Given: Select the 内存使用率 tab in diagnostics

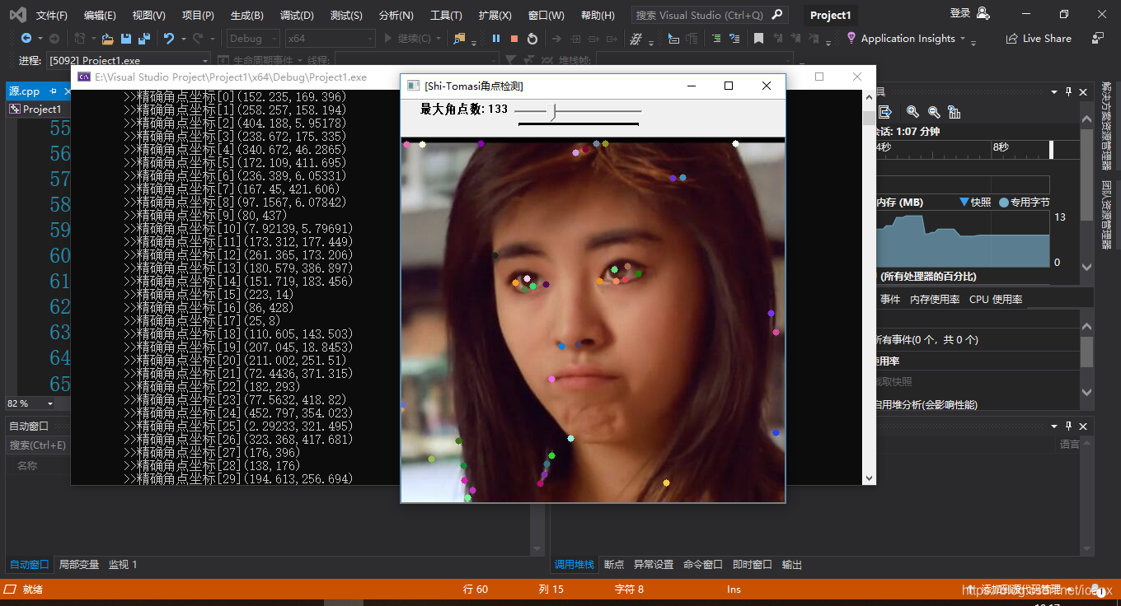Looking at the screenshot, I should pyautogui.click(x=935, y=299).
